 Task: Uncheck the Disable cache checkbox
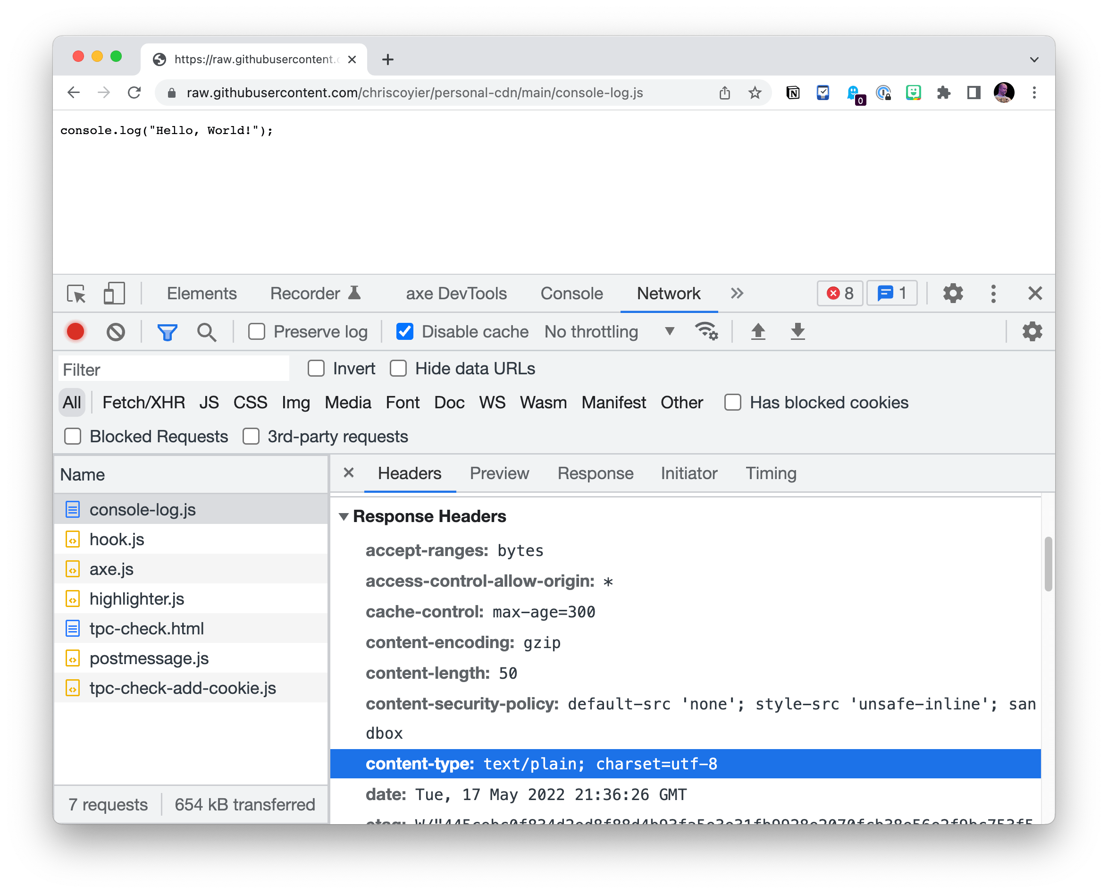[405, 332]
